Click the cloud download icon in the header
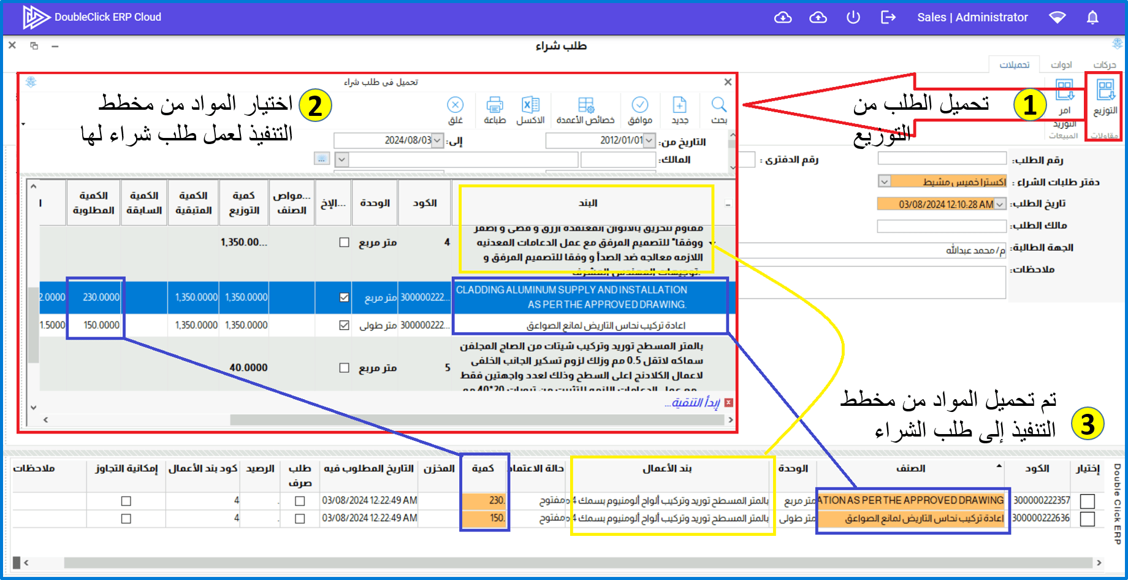Image resolution: width=1128 pixels, height=580 pixels. coord(783,17)
